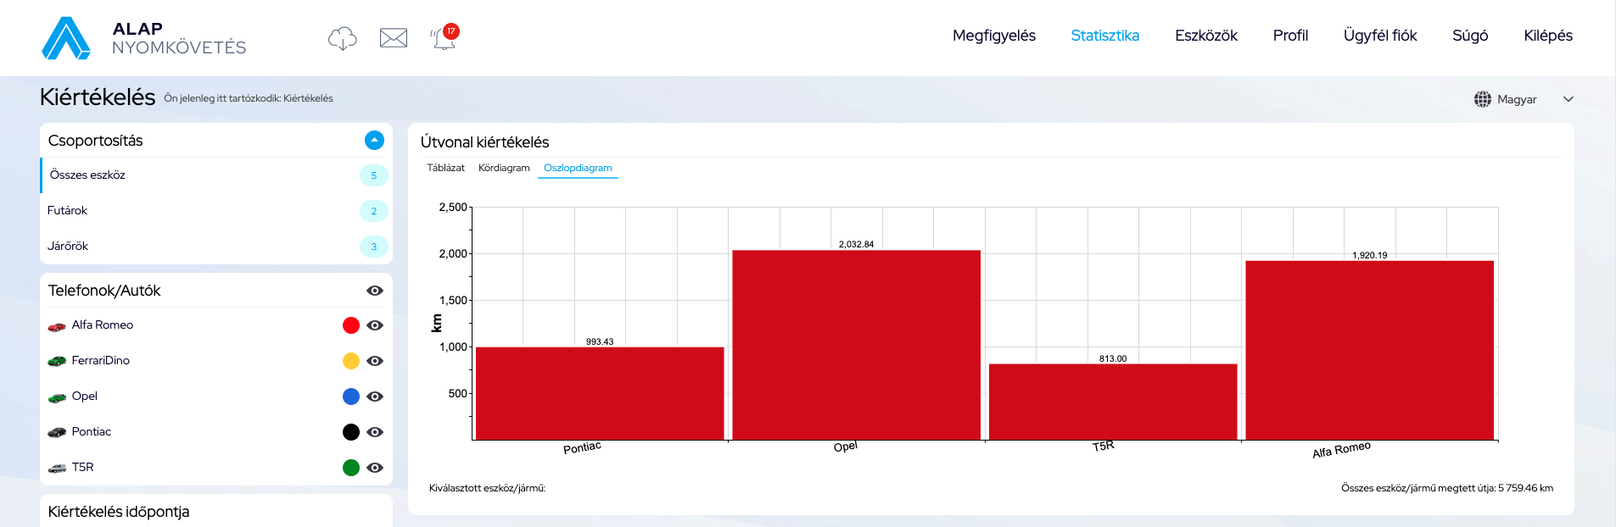Open the notifications bell with badge
This screenshot has height=527, width=1616.
click(444, 38)
